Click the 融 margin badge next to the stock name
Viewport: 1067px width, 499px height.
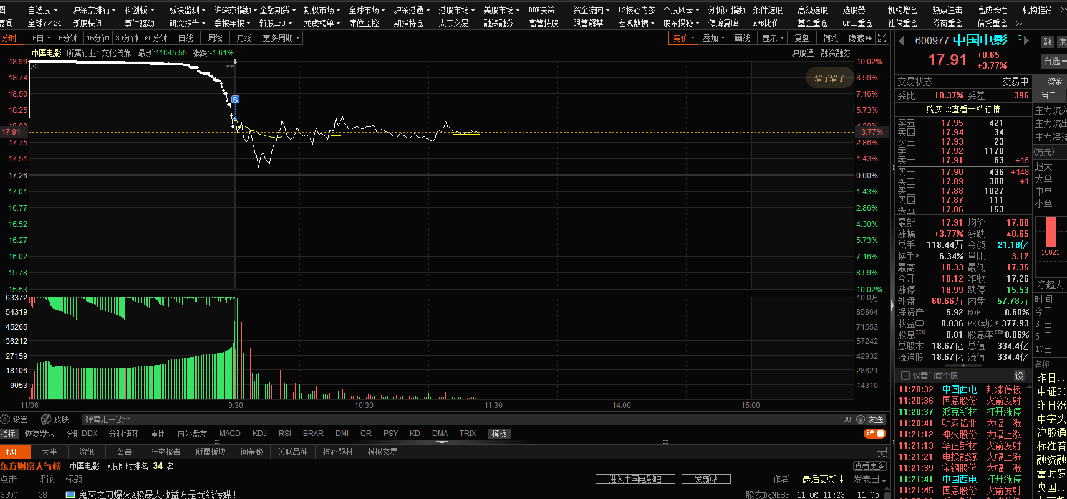[1047, 42]
